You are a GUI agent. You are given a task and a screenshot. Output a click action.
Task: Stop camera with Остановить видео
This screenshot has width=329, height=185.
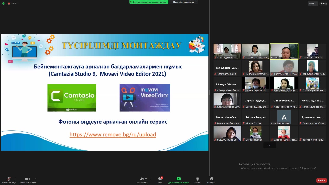pyautogui.click(x=27, y=180)
